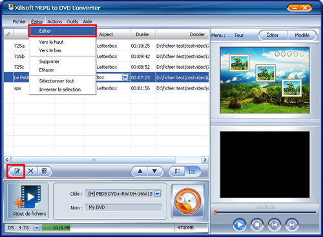Click the Nom field containing My DVD
The image size is (323, 237).
pyautogui.click(x=123, y=207)
